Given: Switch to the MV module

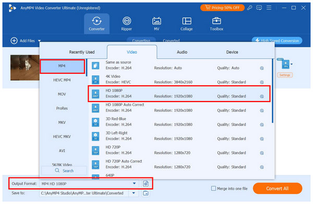Looking at the screenshot, I should (x=156, y=24).
